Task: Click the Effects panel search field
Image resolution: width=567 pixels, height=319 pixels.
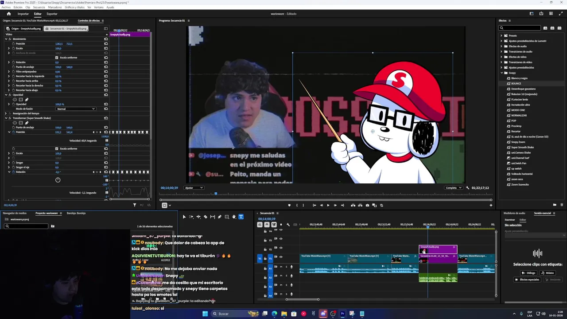Action: point(520,28)
